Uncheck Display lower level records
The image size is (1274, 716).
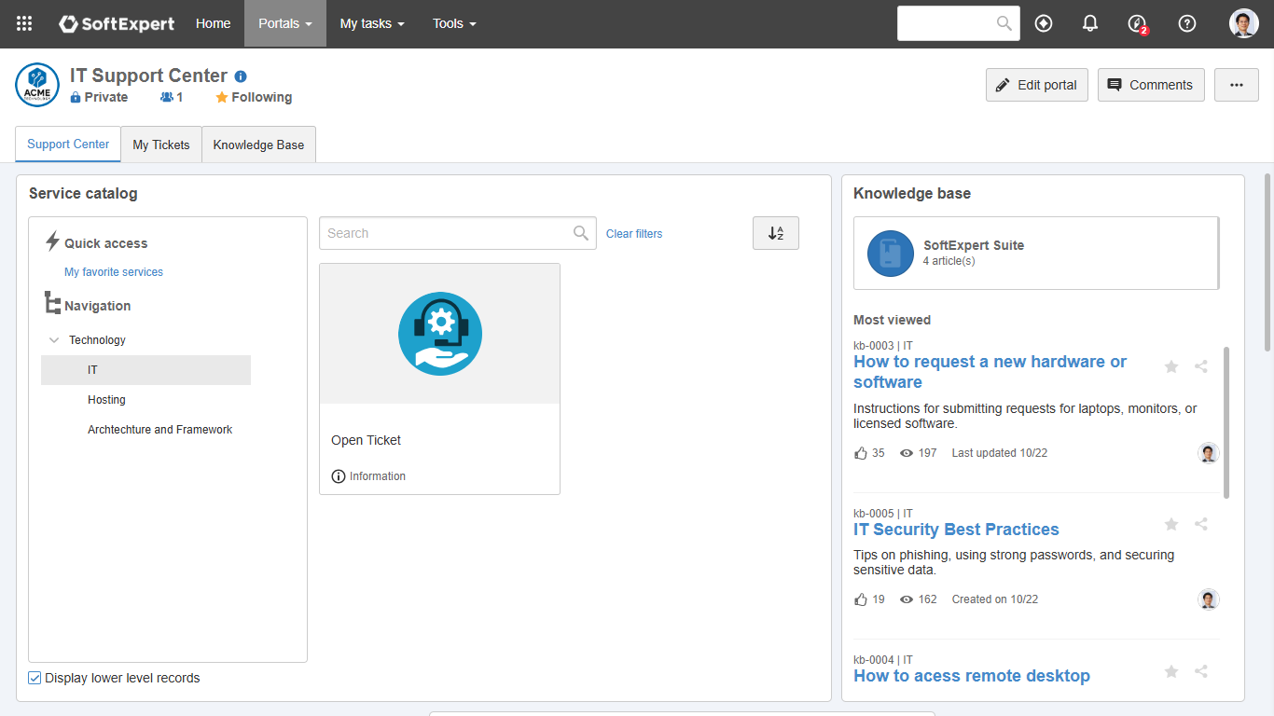pos(35,678)
